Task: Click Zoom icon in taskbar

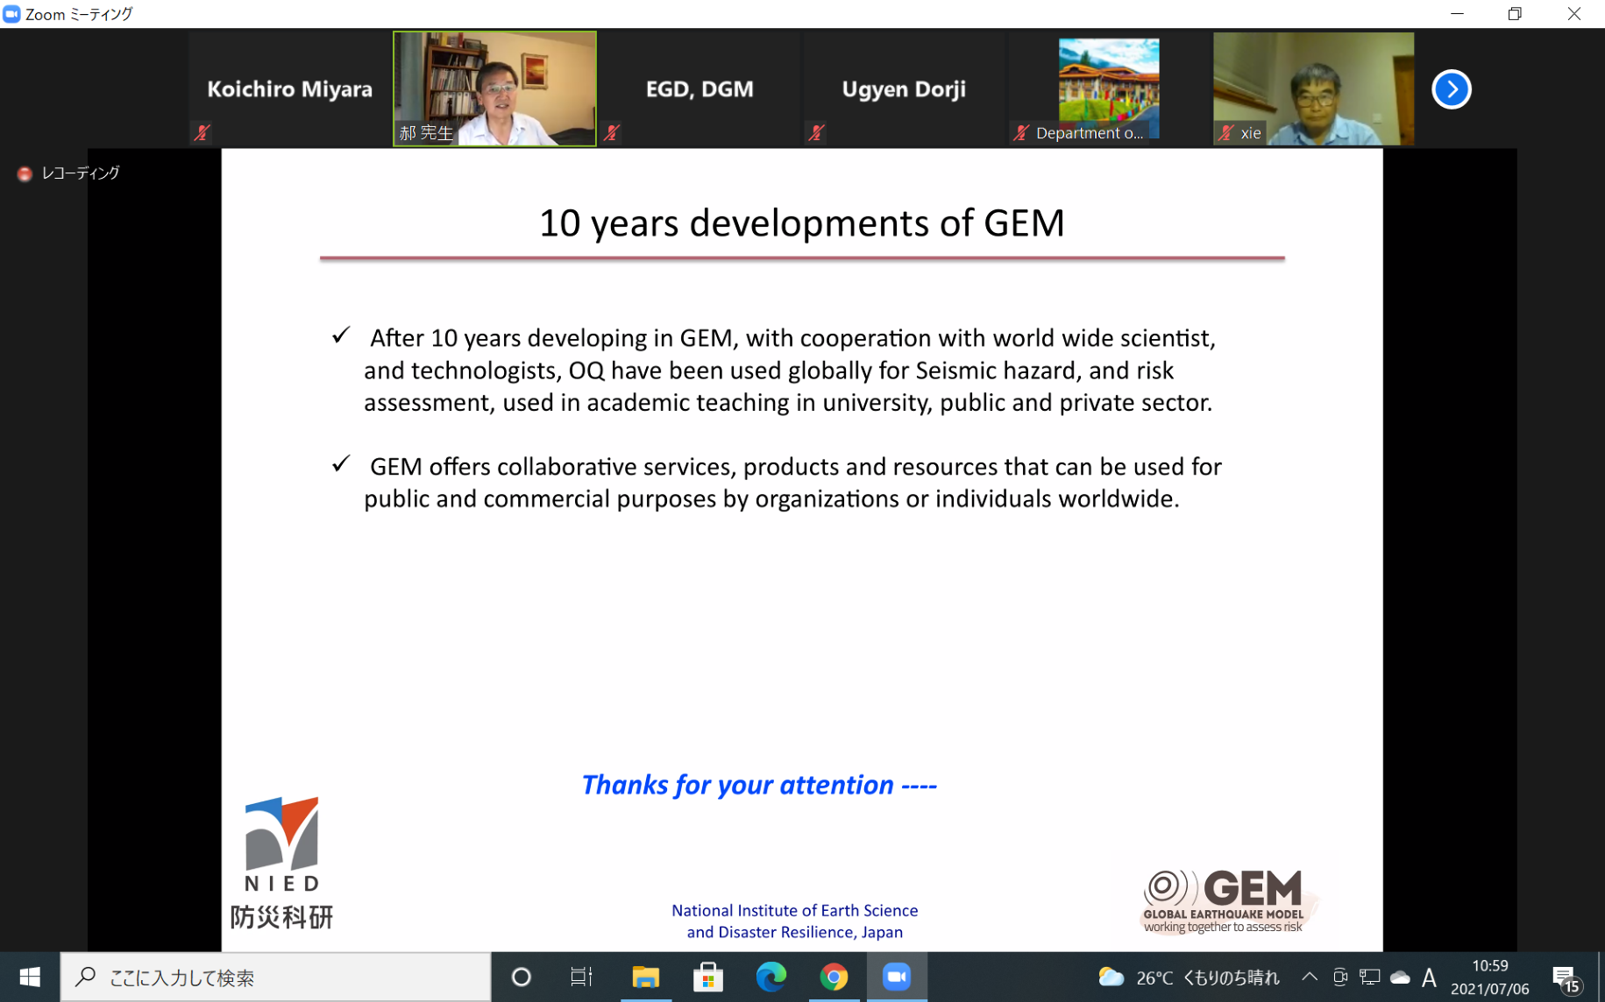Action: (x=897, y=977)
